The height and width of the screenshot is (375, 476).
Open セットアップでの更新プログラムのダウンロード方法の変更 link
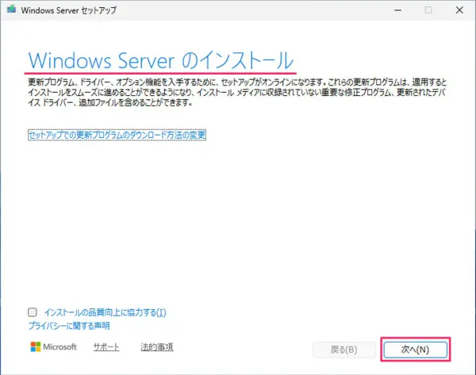click(x=117, y=136)
